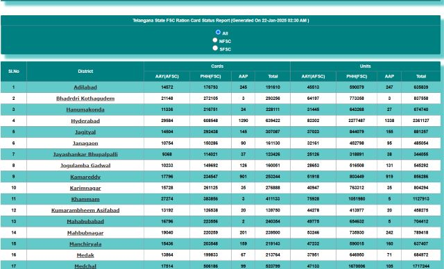Open the Janagaon district link
444x269 pixels.
[x=85, y=144]
